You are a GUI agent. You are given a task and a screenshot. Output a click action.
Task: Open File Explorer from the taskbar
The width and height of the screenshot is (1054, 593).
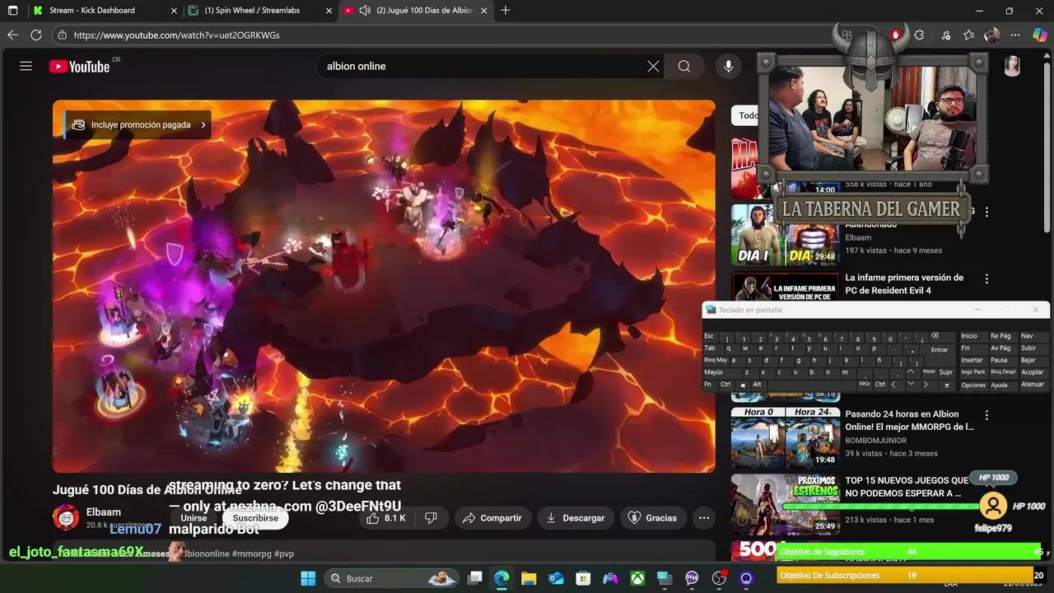coord(529,578)
